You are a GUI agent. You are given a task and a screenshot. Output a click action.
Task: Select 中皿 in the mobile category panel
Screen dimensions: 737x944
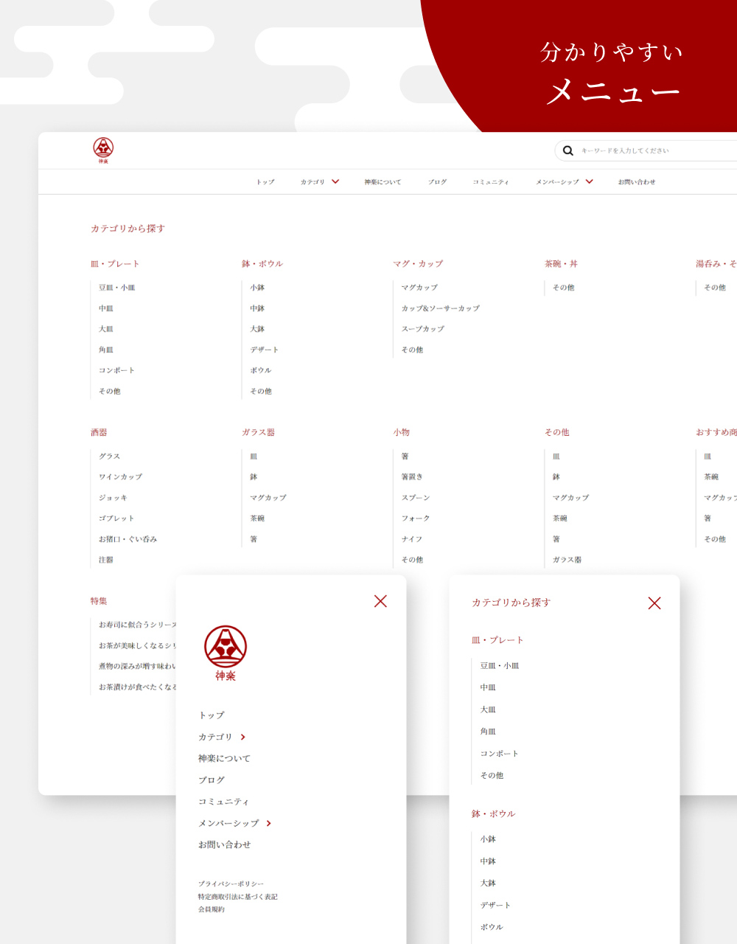[x=488, y=687]
